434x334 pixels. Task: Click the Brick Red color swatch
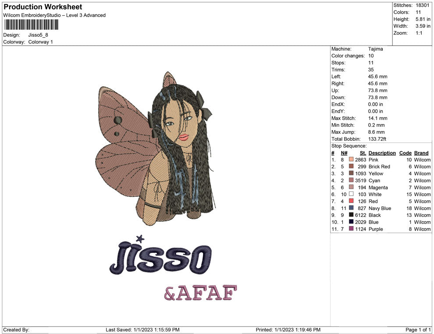click(351, 166)
